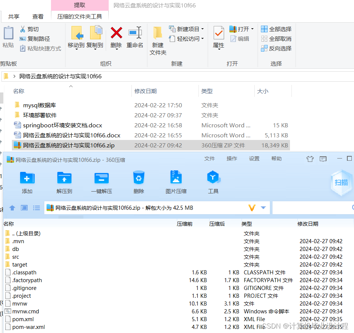Click the up-arrow navigation icon in 360压缩
This screenshot has width=354, height=333.
(12, 208)
